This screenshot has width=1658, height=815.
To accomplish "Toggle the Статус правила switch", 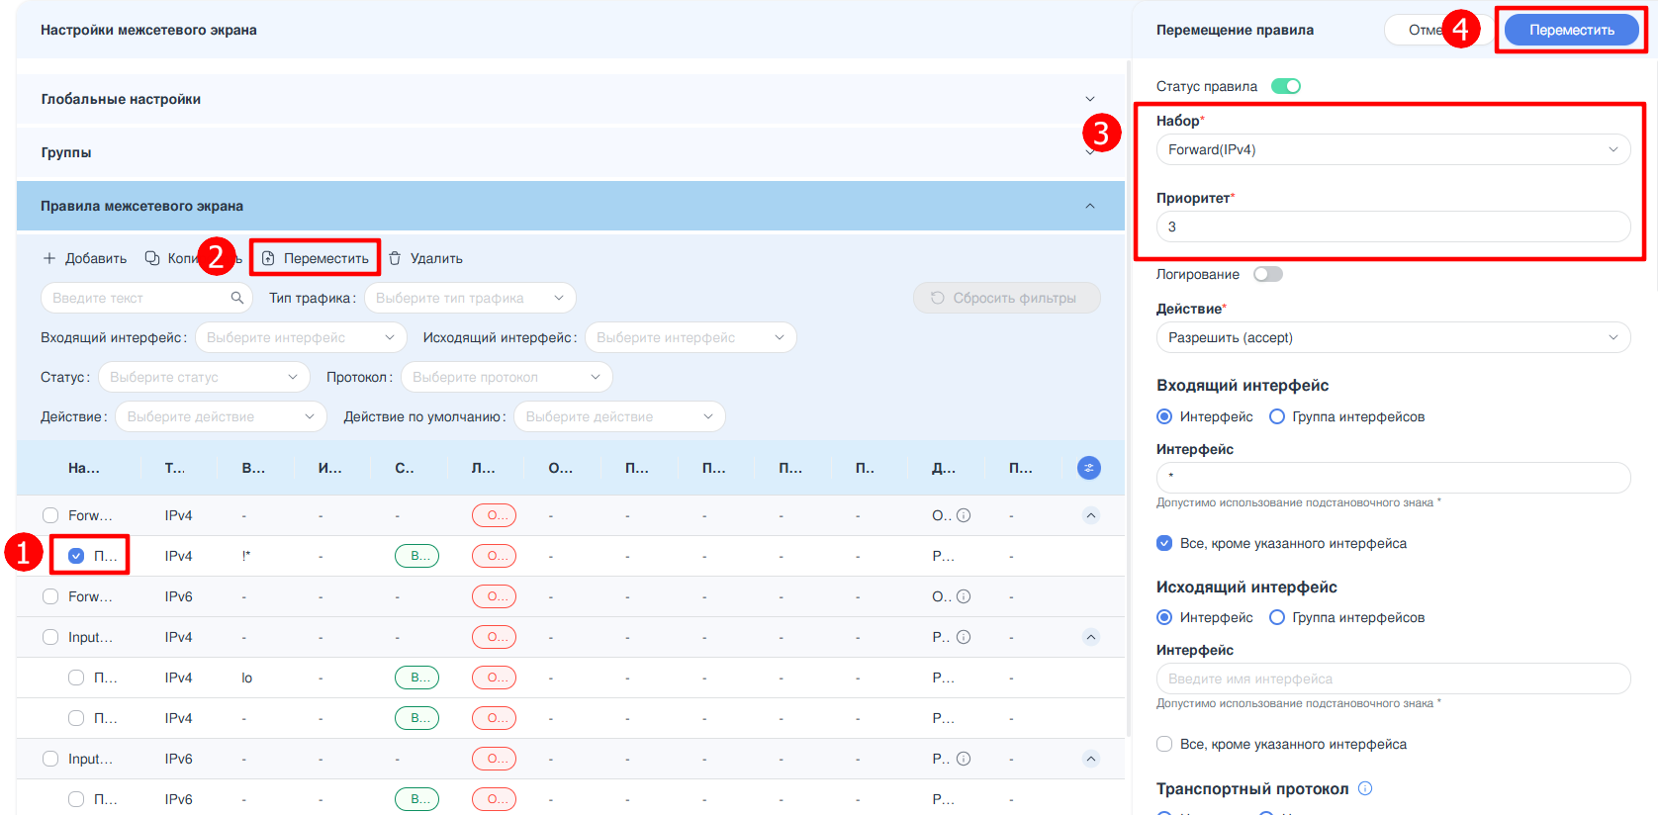I will [x=1285, y=86].
